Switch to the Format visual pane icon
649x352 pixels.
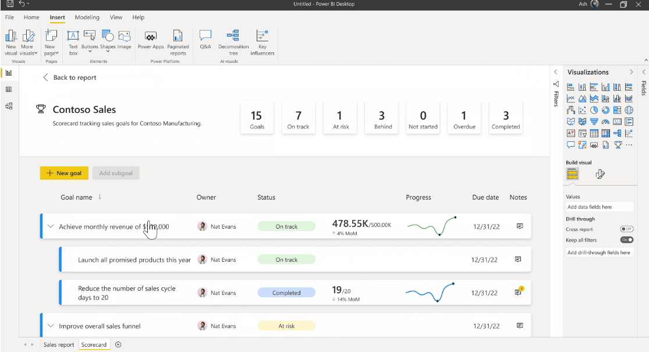600,174
